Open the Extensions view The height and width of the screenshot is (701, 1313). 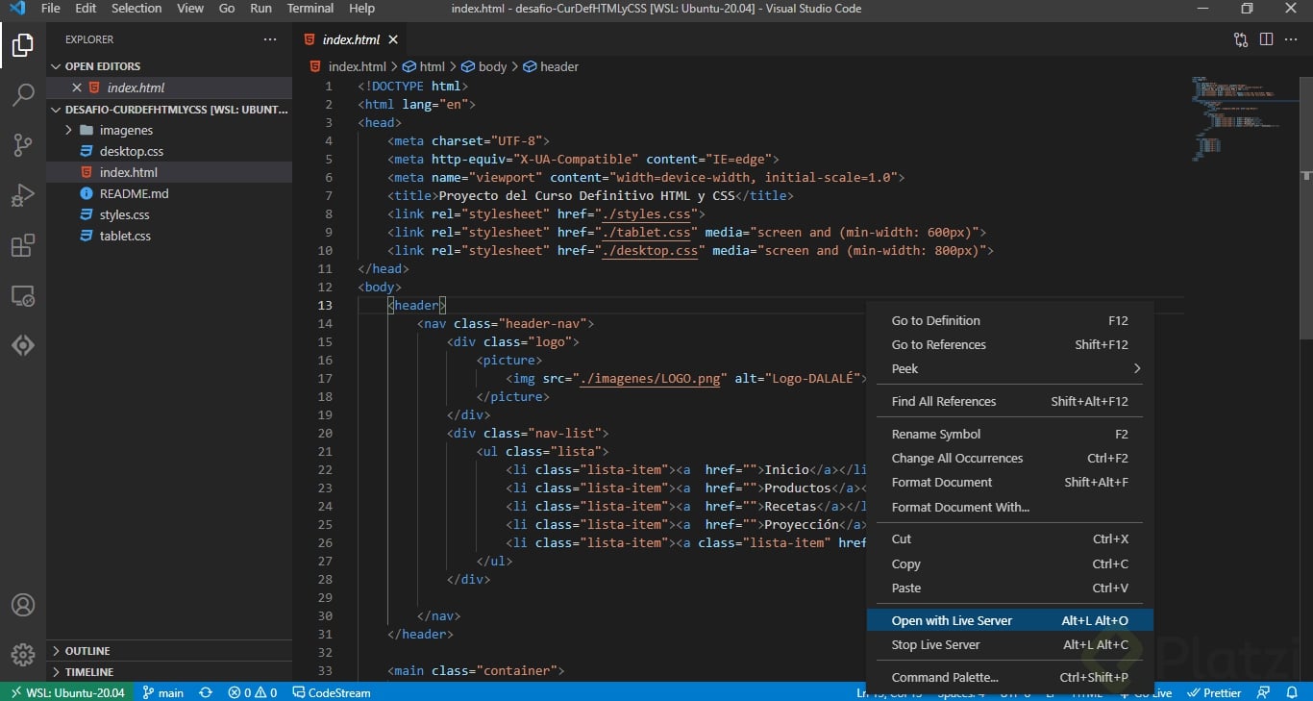(23, 245)
